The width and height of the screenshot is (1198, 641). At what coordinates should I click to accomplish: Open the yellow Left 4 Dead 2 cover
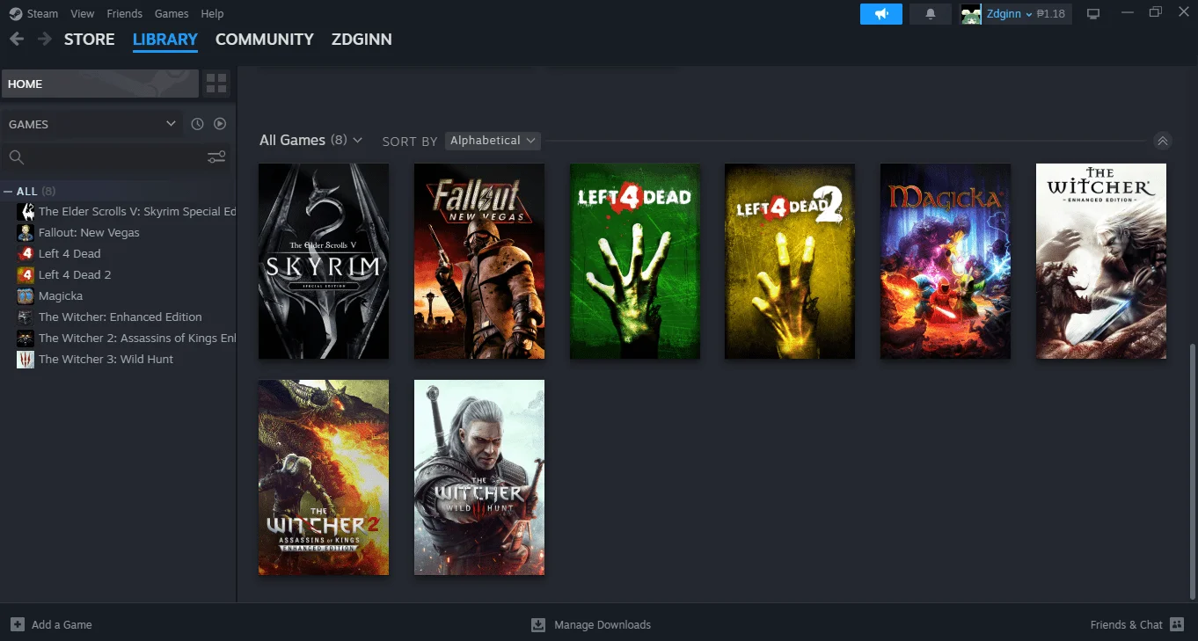pyautogui.click(x=790, y=261)
